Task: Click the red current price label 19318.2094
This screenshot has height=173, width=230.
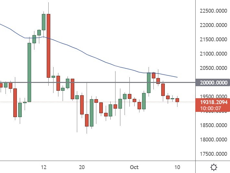Action: [x=213, y=102]
